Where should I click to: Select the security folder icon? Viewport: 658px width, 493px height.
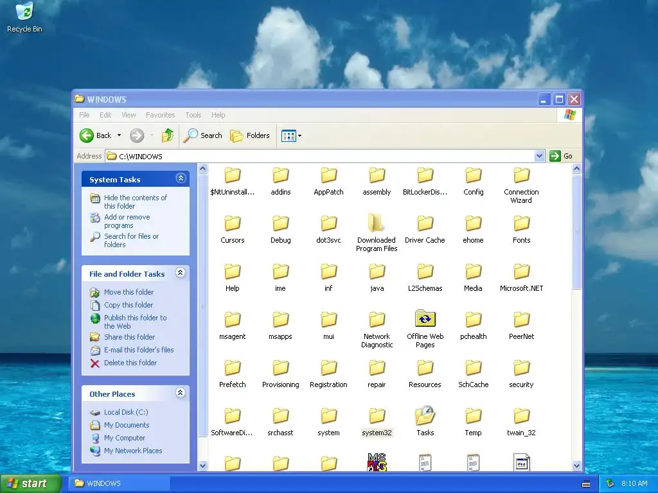pos(522,368)
